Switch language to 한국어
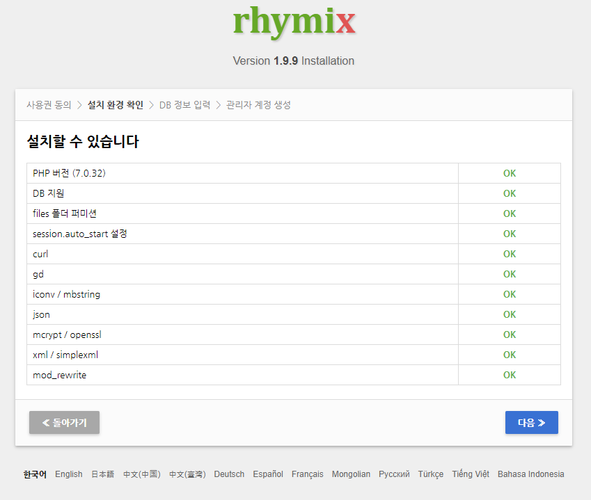The height and width of the screenshot is (500, 591). click(35, 474)
